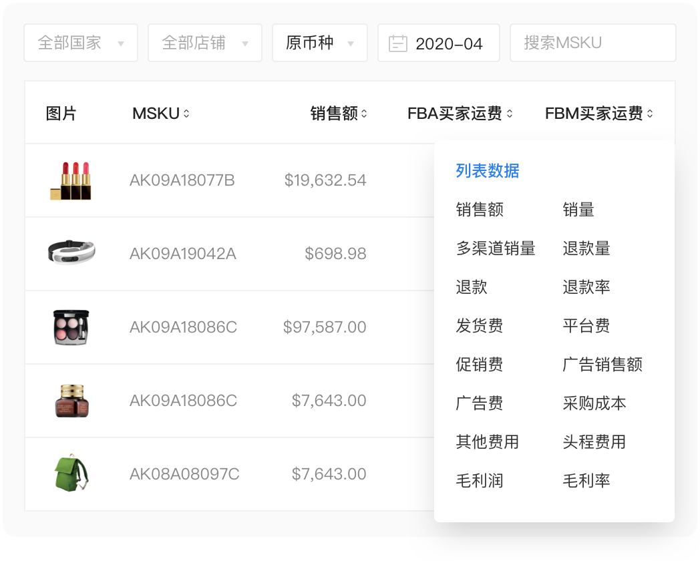Open the 全部店铺 dropdown
The image size is (700, 561).
(x=204, y=42)
